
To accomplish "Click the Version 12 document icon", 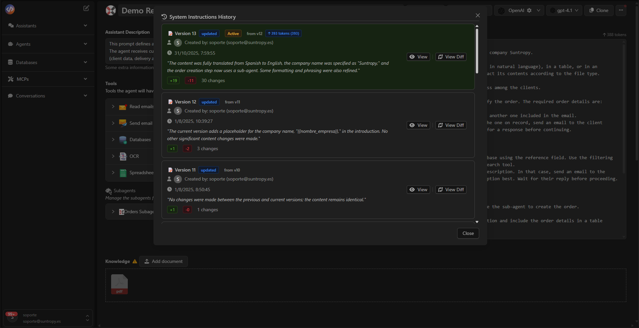I will (170, 102).
